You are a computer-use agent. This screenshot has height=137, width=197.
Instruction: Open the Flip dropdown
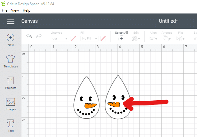pos(180,38)
